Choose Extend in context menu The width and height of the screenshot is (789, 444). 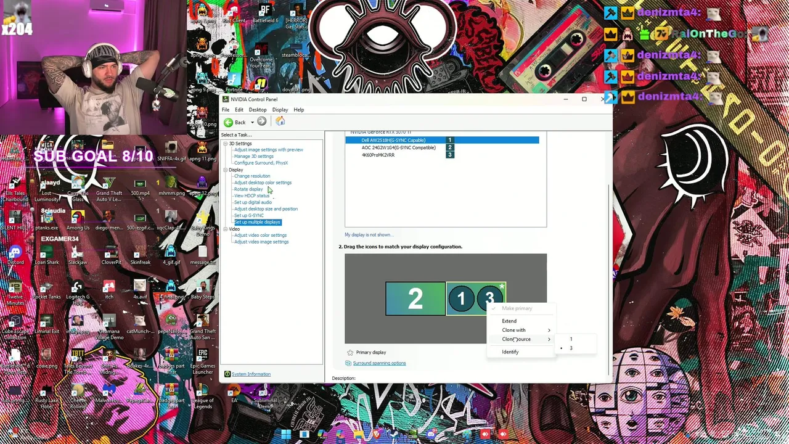pos(521,321)
